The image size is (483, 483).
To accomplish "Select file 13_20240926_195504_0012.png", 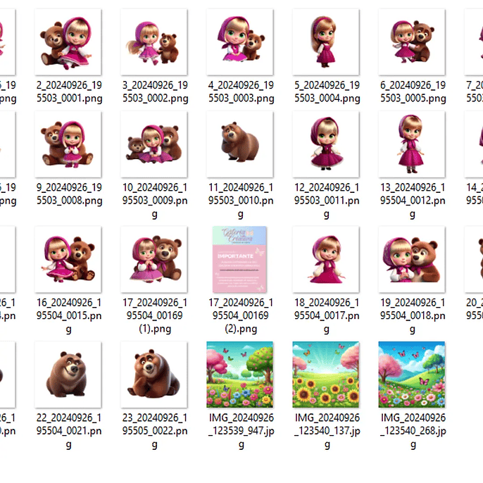I will [411, 144].
